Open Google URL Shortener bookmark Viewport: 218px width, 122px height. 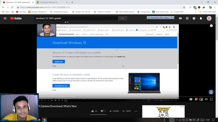pyautogui.click(x=81, y=12)
